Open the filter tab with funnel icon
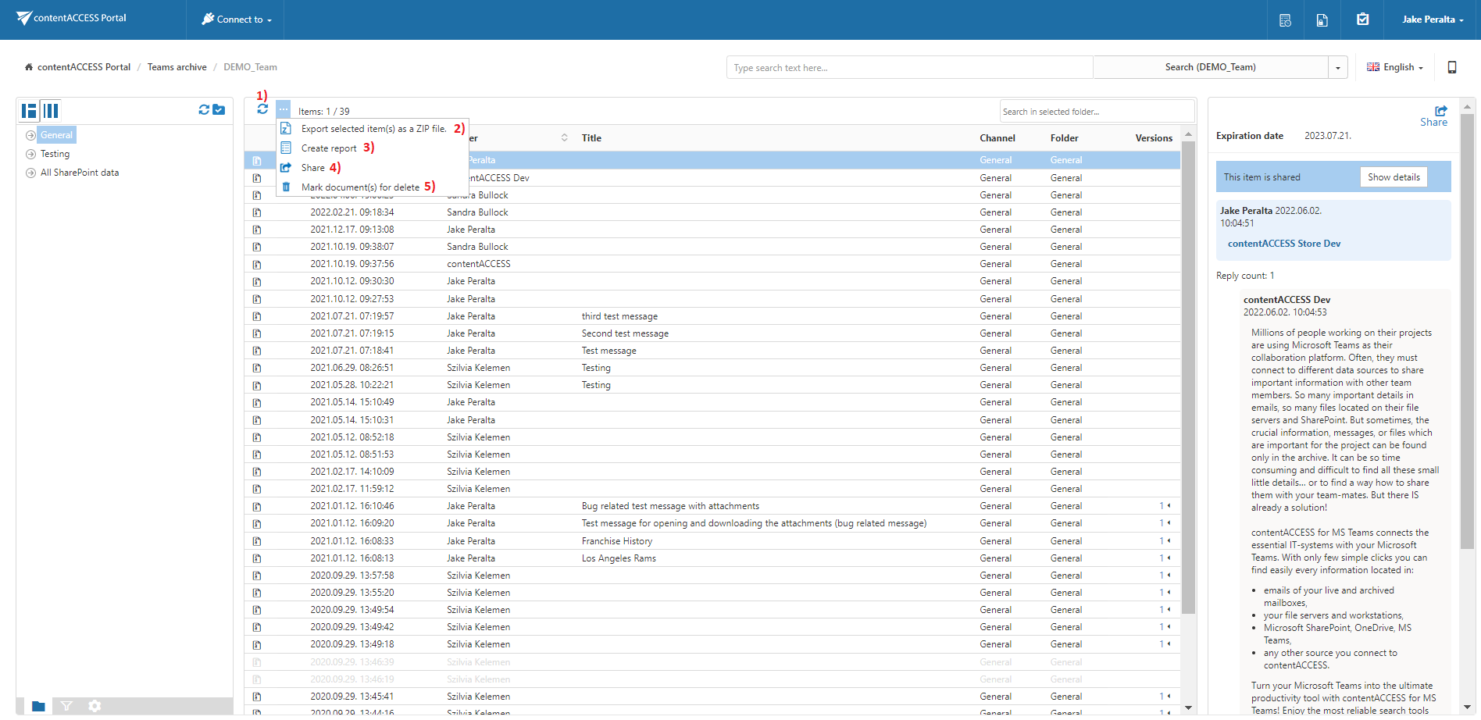The height and width of the screenshot is (720, 1481). coord(66,706)
